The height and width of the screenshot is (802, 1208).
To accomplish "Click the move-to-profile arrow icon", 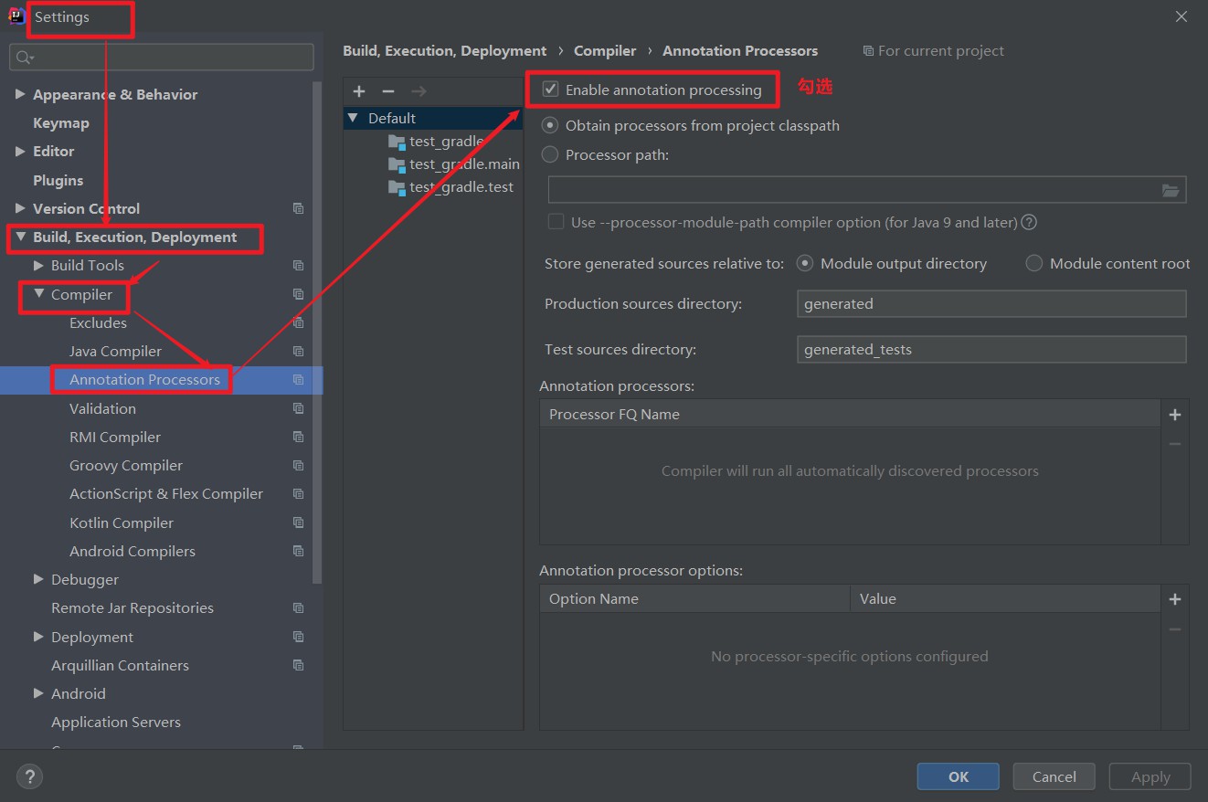I will click(419, 91).
